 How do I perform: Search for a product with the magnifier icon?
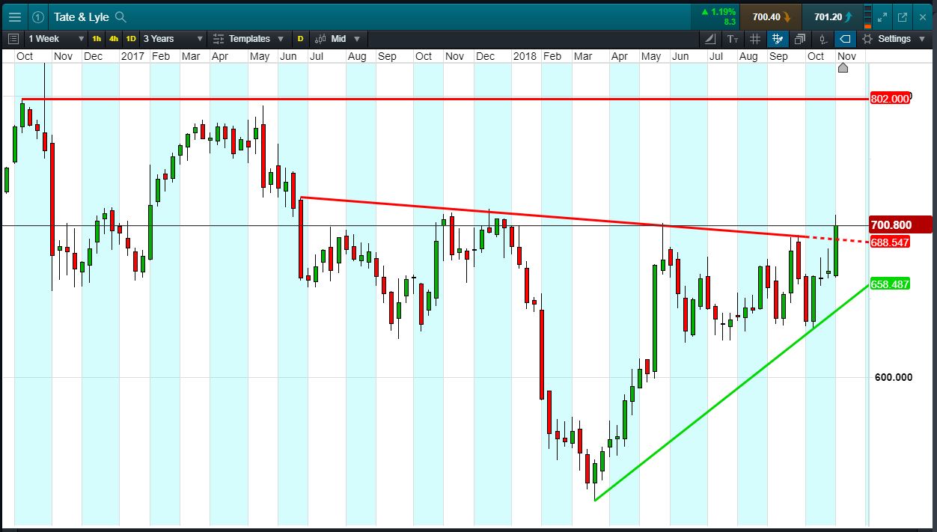120,17
